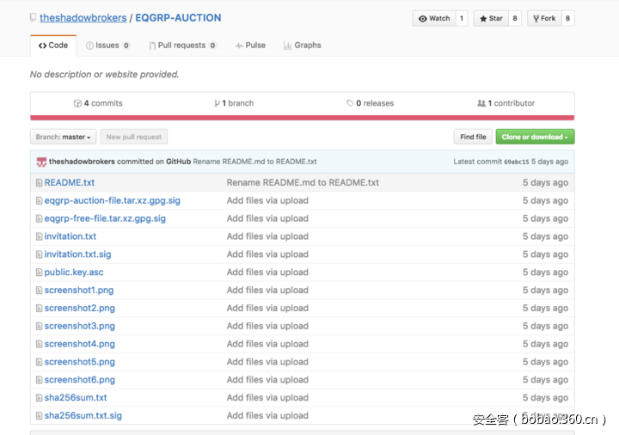The width and height of the screenshot is (619, 435).
Task: Click file icon beside public.key.asc
Action: click(39, 273)
